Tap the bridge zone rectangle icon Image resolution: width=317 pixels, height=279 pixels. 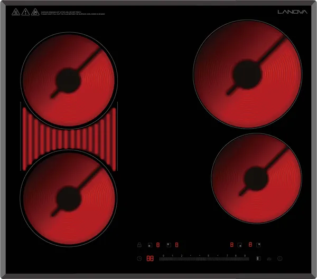click(258, 258)
